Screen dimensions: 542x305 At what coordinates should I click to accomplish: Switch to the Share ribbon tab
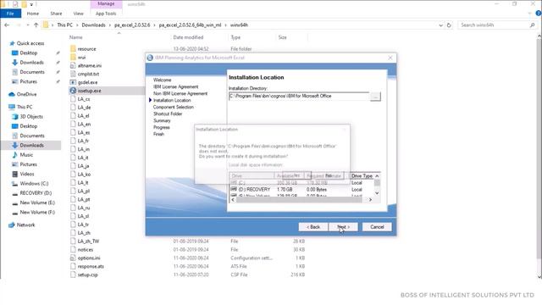(56, 14)
